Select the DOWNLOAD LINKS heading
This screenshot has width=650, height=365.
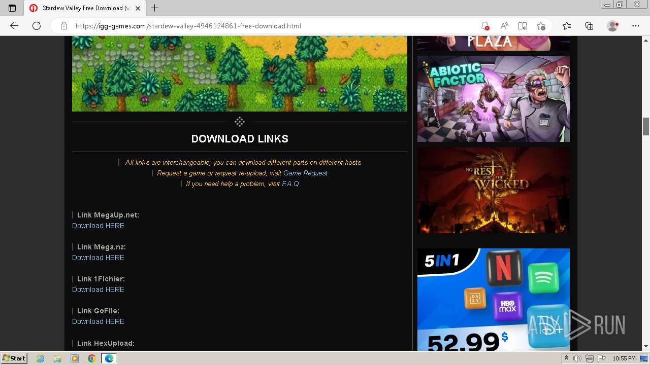pyautogui.click(x=240, y=138)
